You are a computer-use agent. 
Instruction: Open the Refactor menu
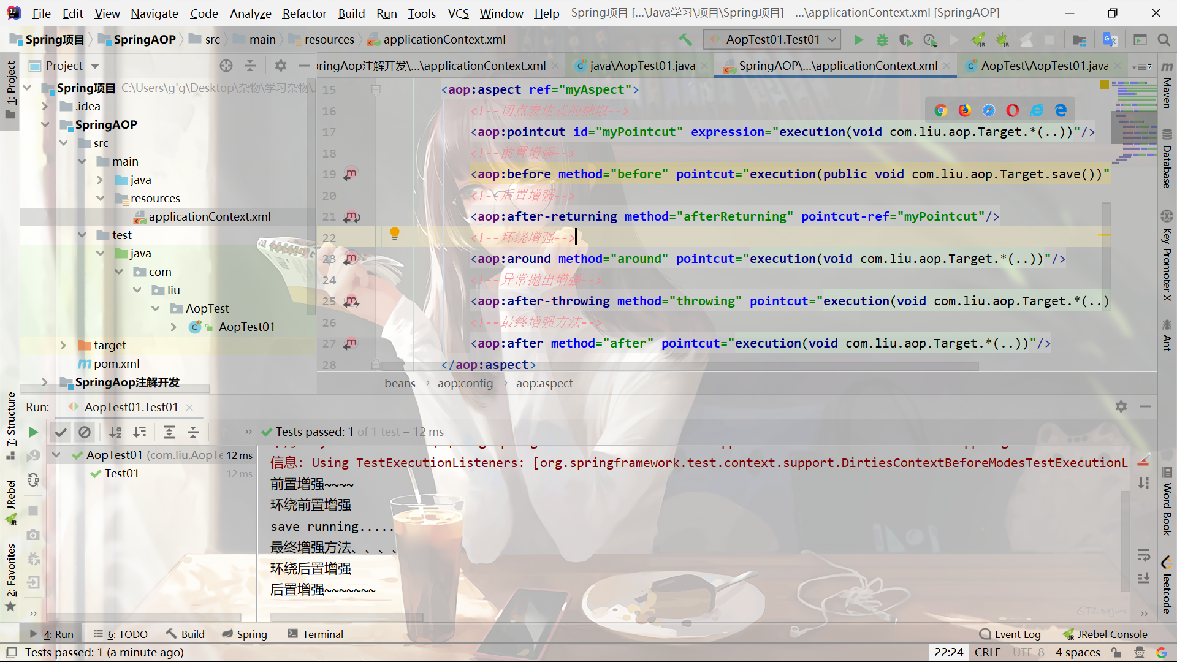pyautogui.click(x=304, y=13)
